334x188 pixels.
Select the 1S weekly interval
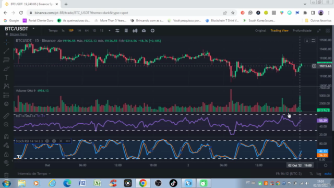click(102, 31)
